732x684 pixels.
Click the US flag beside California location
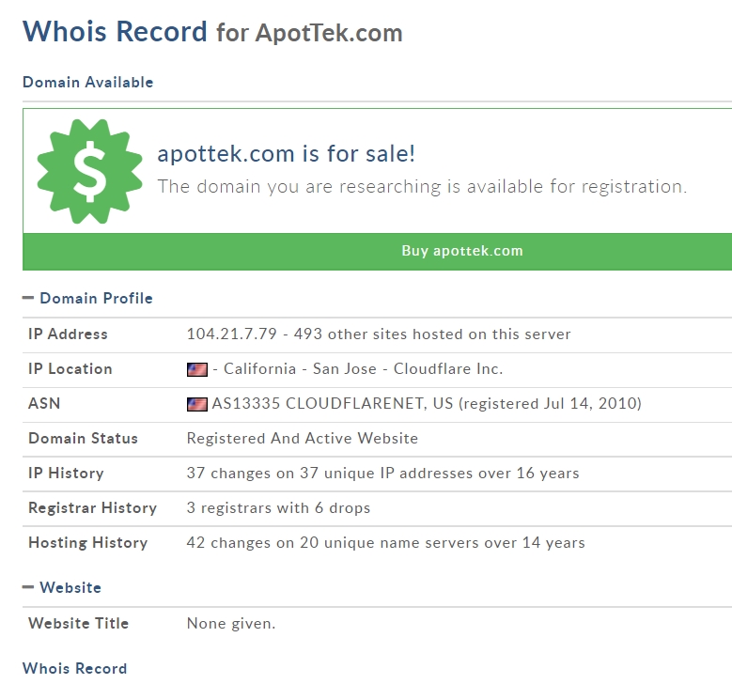[x=196, y=369]
